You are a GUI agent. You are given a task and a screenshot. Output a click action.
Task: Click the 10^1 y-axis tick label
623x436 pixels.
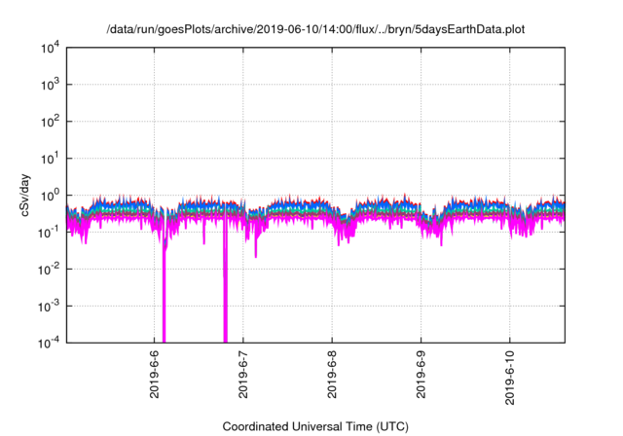click(x=50, y=159)
